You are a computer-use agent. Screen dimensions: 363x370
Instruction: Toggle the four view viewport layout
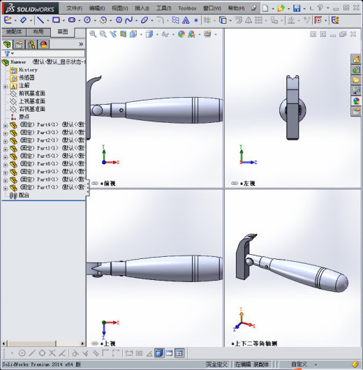[179, 353]
